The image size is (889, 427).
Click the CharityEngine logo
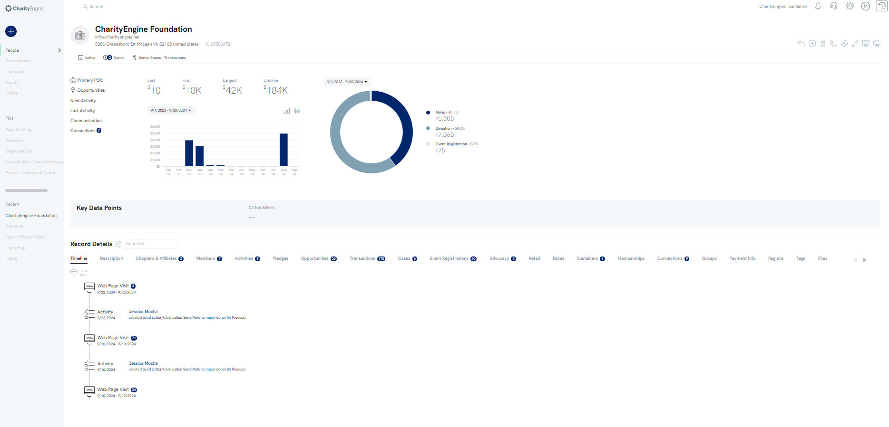24,9
